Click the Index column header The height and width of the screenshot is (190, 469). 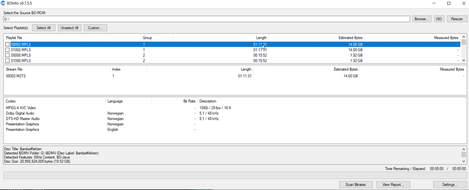129,69
